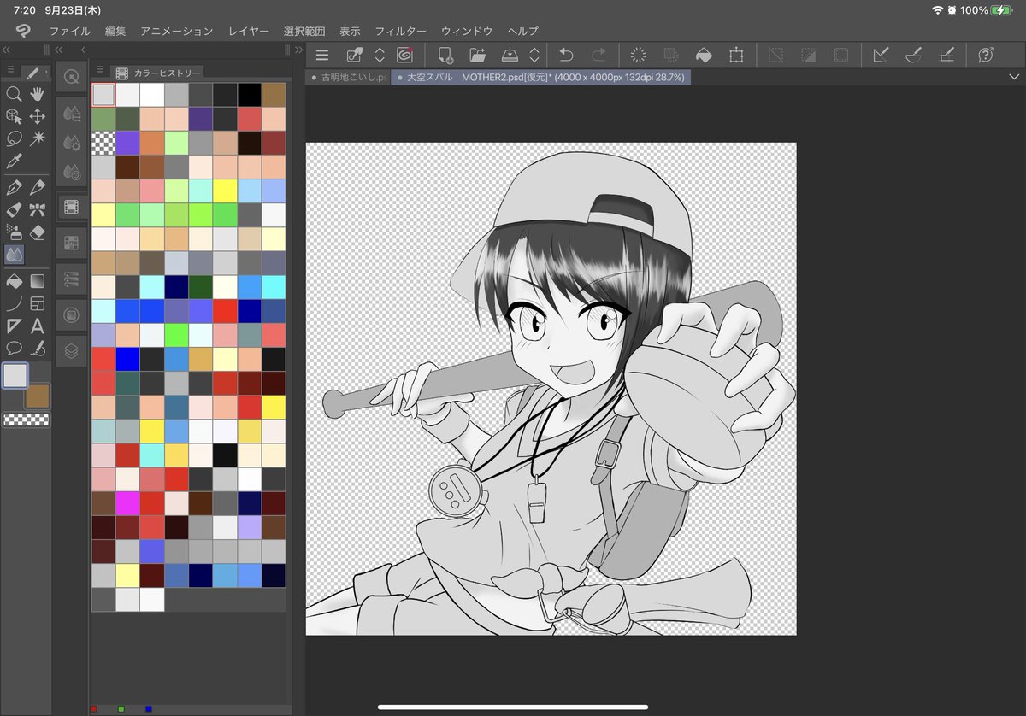Switch to the 古明地こいし canvas tab
1026x716 pixels.
(x=349, y=77)
